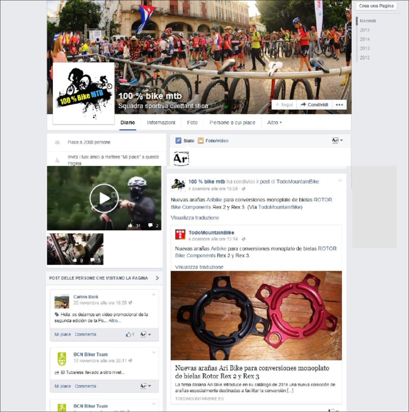This screenshot has height=412, width=409.
Task: Open BCN Biker Team's profile on Tubeless post
Action: click(91, 354)
